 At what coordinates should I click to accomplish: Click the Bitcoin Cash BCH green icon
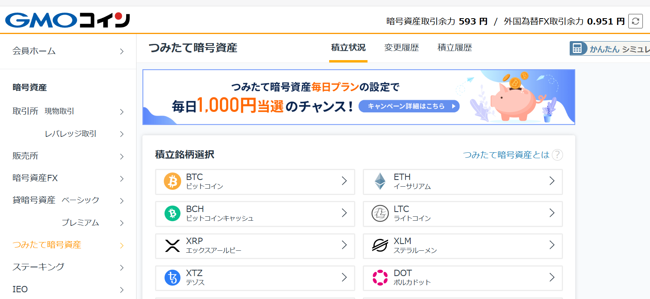click(172, 214)
